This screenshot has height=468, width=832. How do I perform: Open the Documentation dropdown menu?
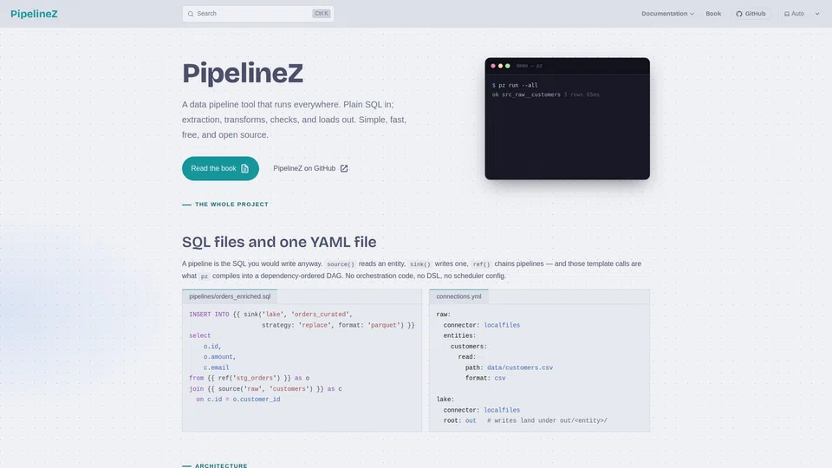[667, 14]
